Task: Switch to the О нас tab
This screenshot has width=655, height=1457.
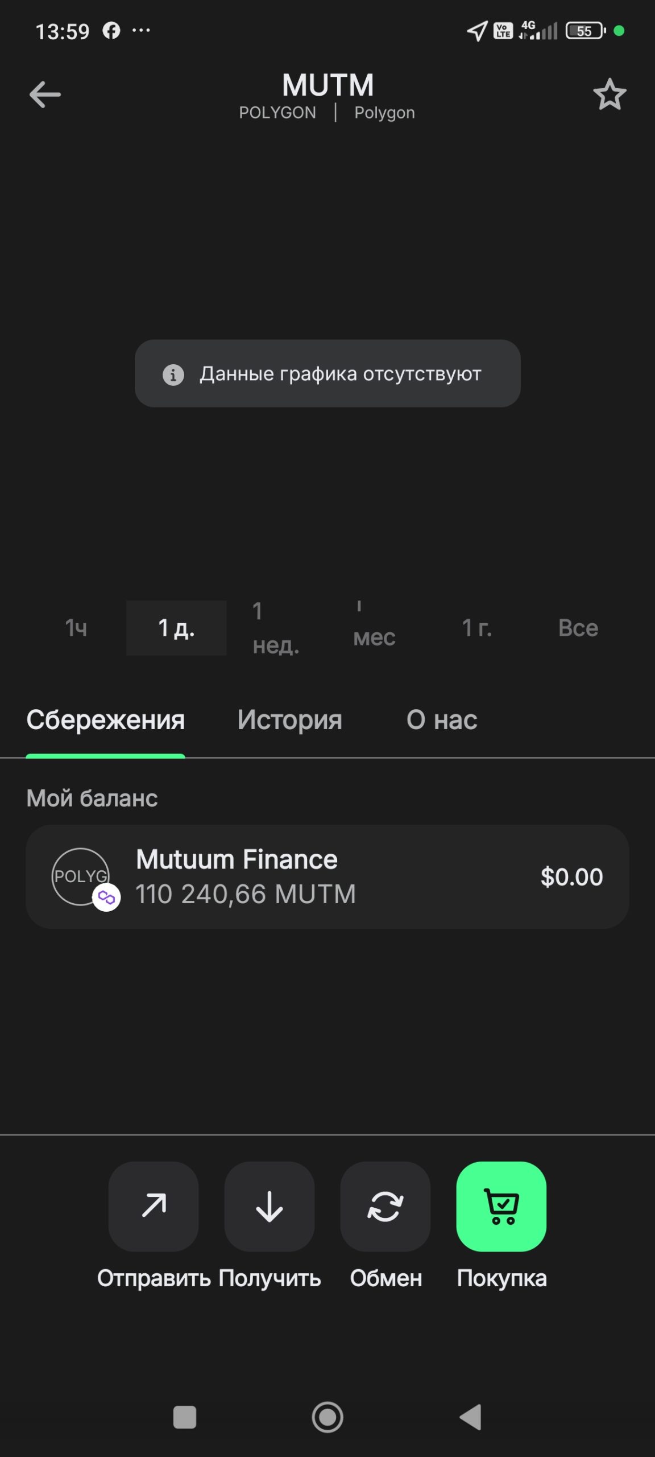Action: (442, 720)
